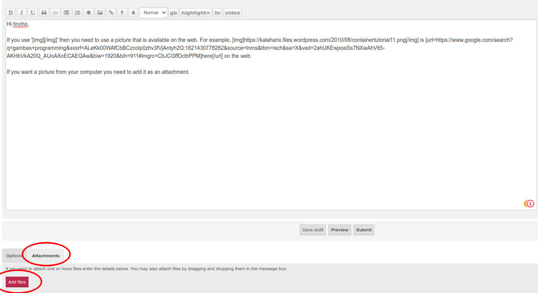Insert highlight= tag

196,13
